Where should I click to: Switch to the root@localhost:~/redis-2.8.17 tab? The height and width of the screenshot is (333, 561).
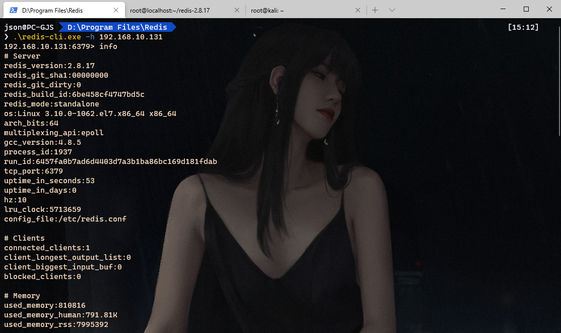tap(184, 10)
